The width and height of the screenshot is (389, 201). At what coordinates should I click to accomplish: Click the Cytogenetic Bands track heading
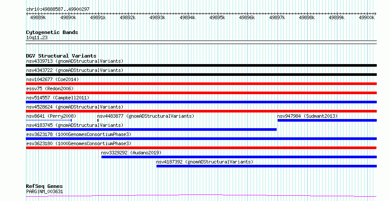[x=52, y=32]
